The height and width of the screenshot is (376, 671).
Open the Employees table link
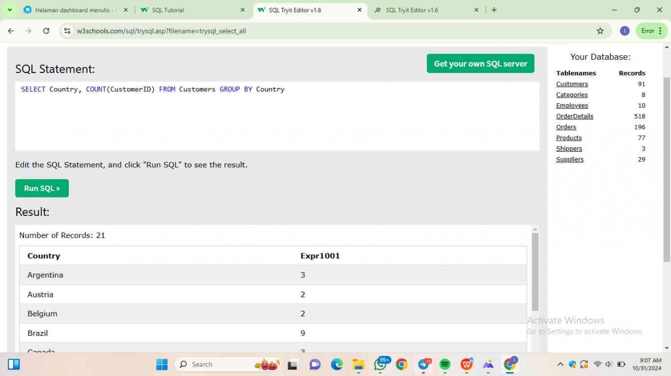pos(571,105)
